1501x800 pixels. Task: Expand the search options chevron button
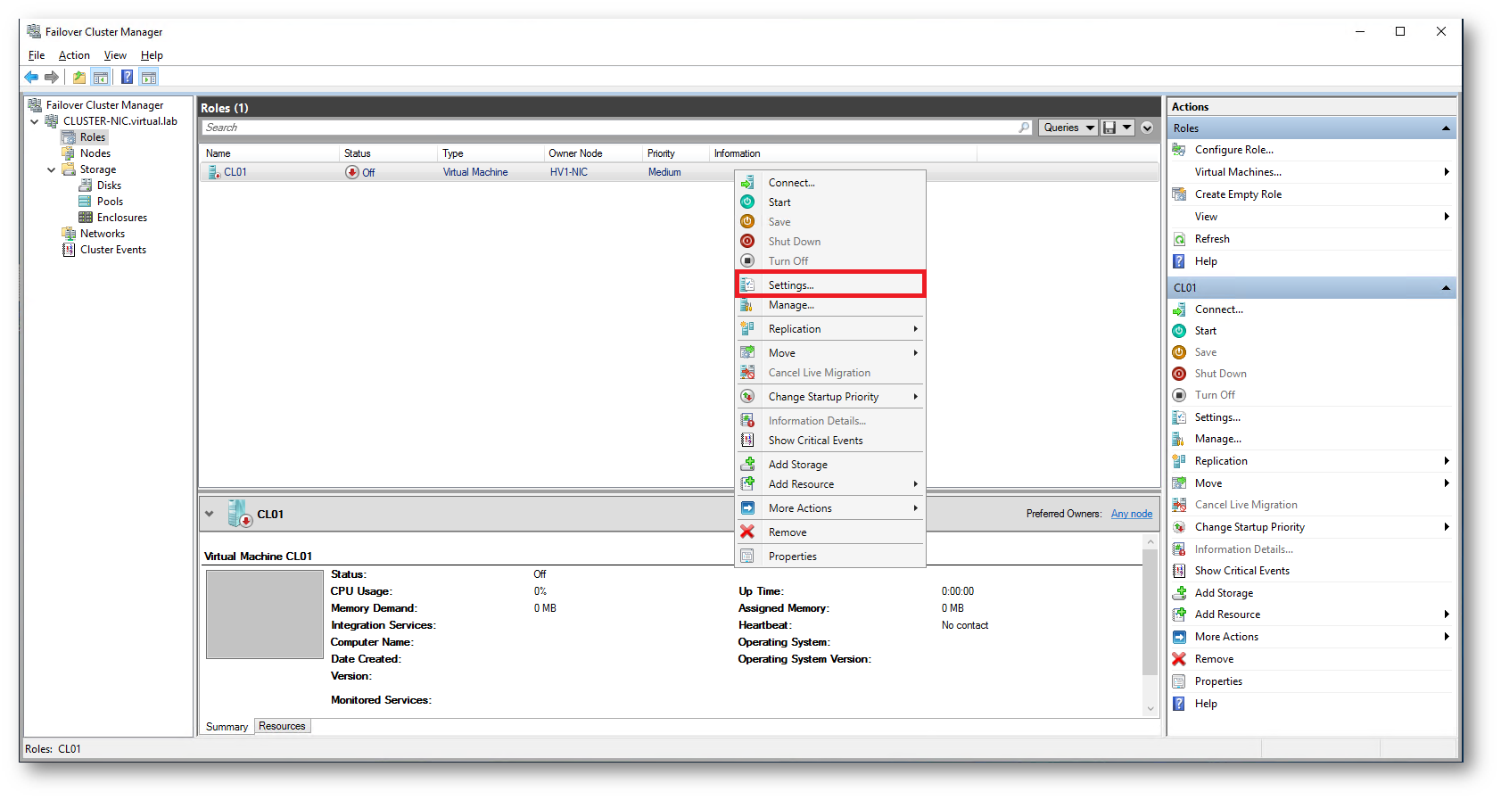coord(1148,128)
